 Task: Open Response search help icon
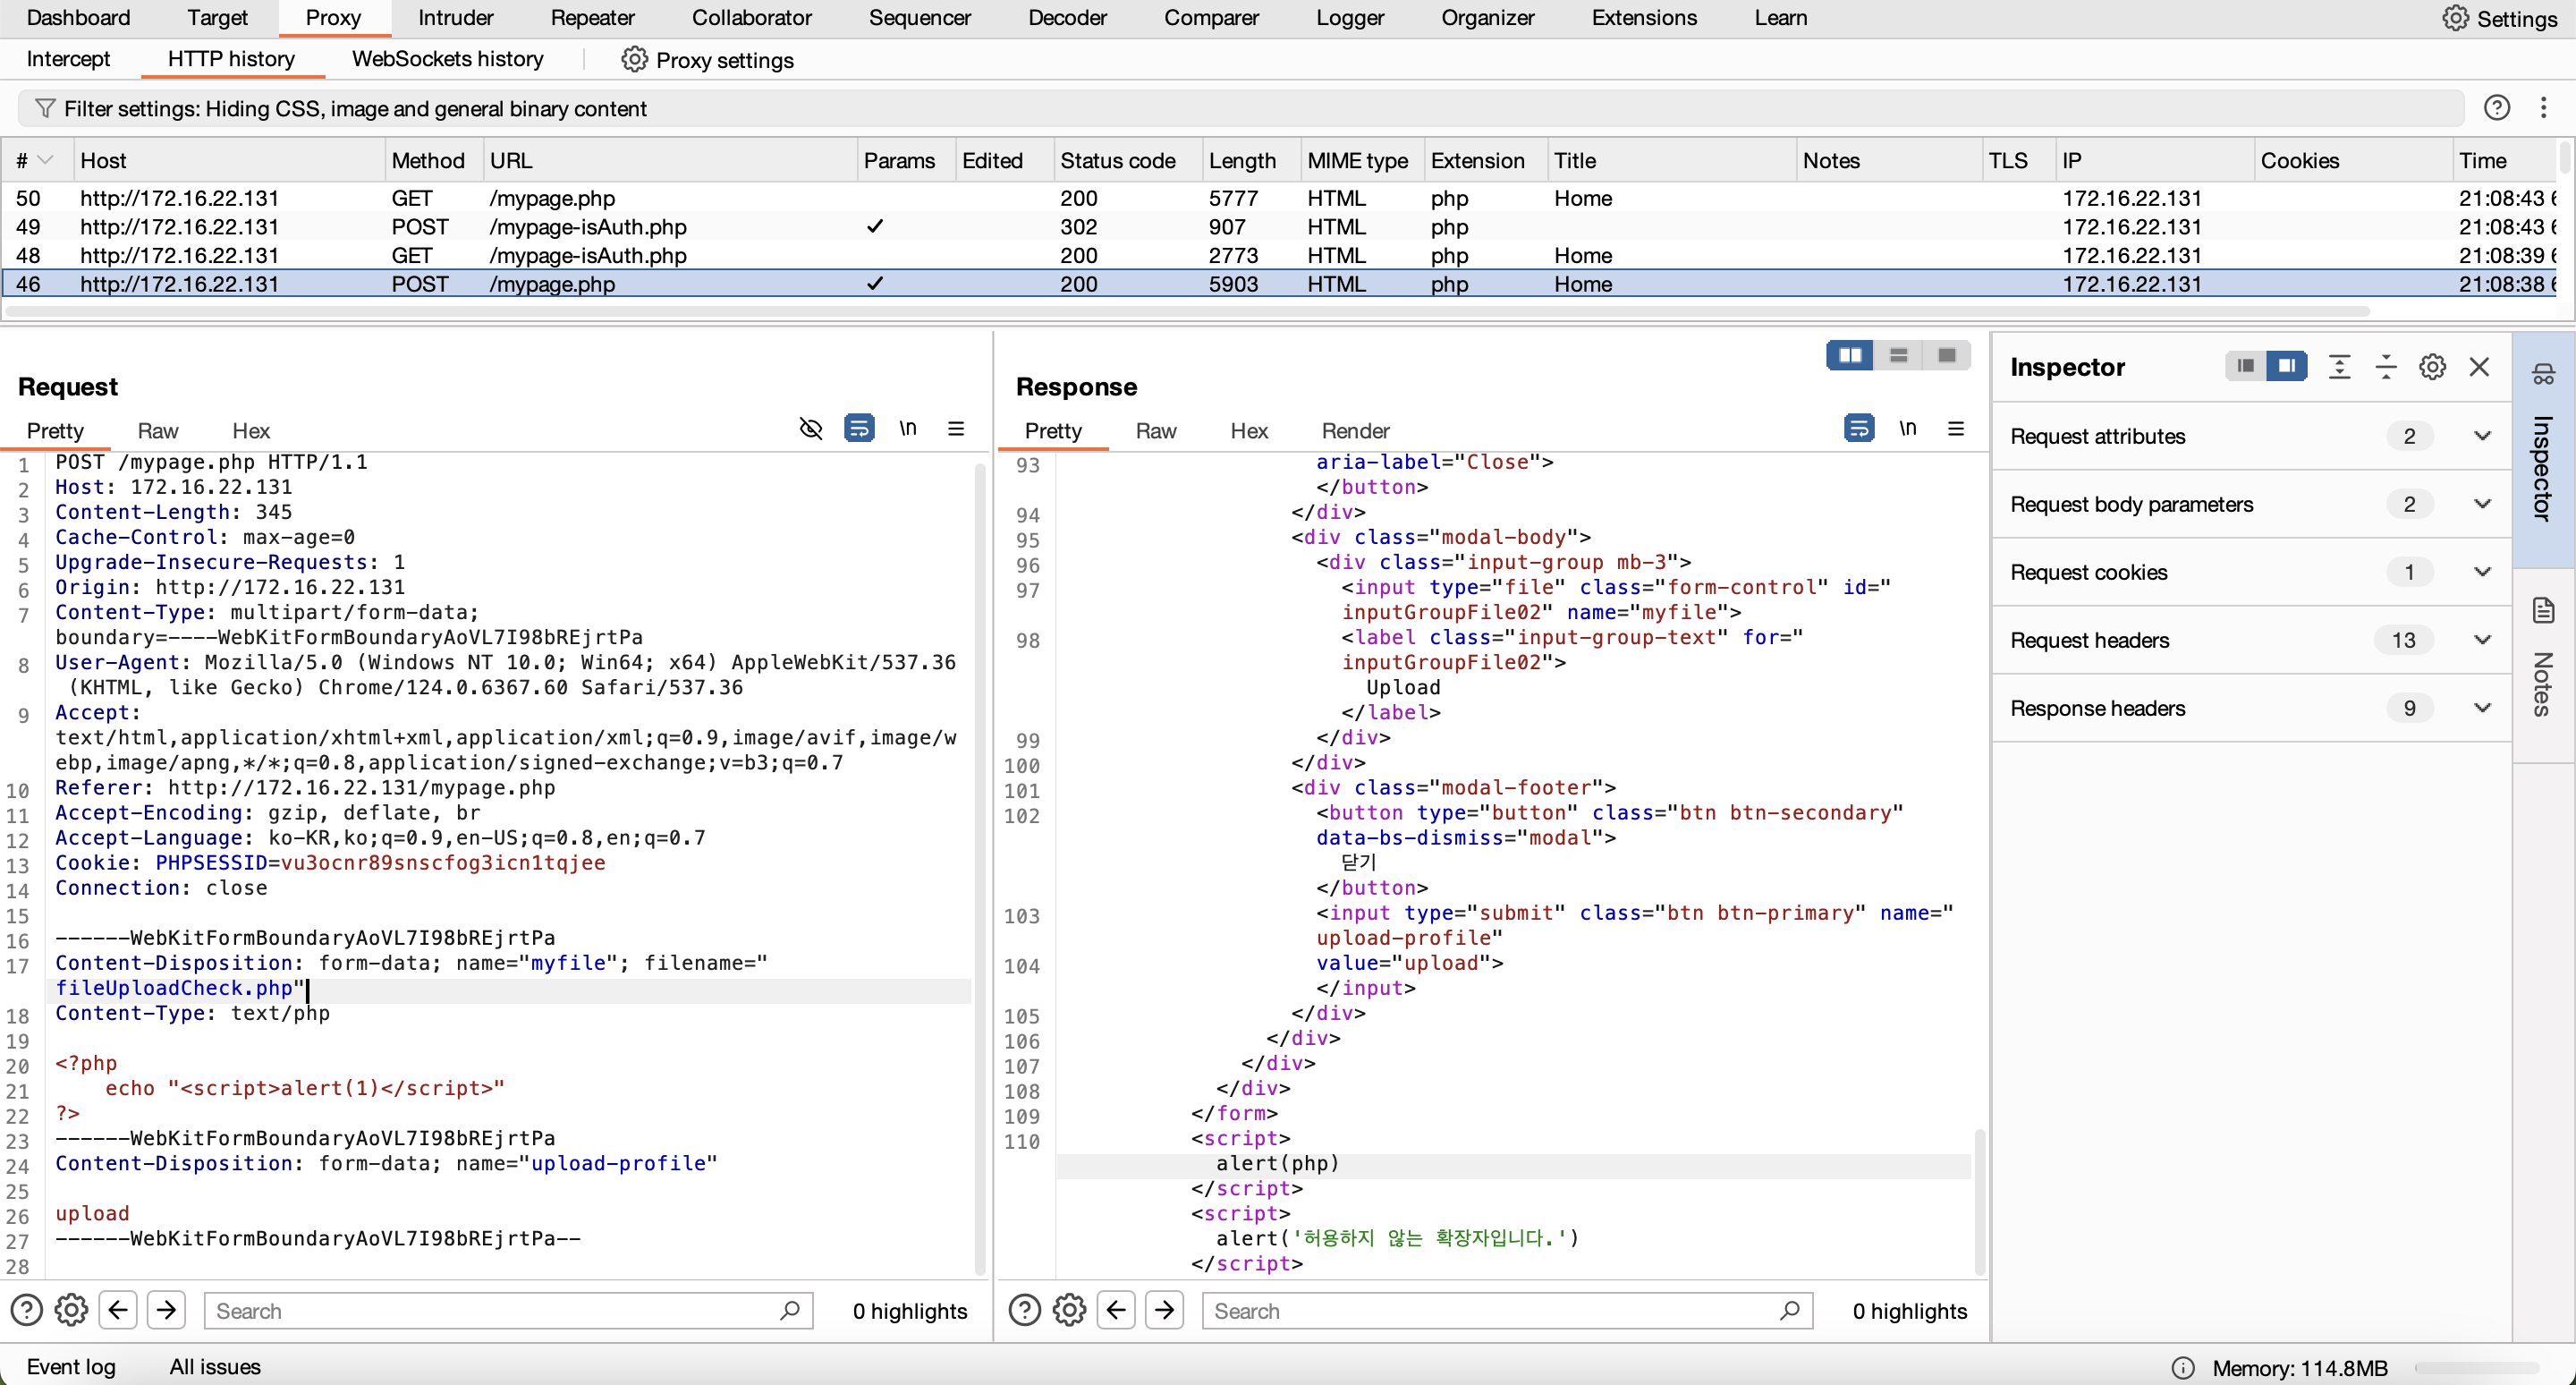click(1024, 1310)
